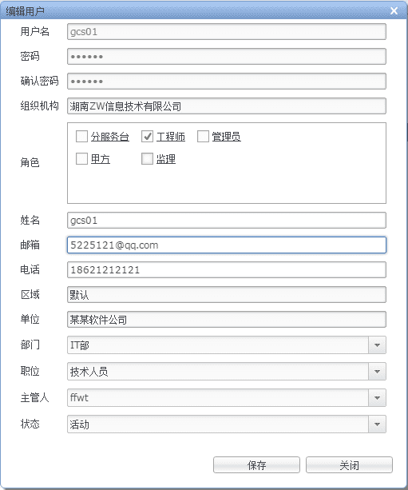
Task: Expand the 状态 dropdown showing 活动
Action: pos(377,424)
